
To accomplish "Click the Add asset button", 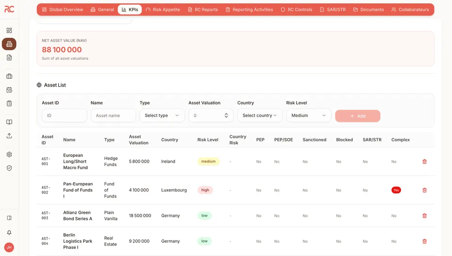I will point(357,116).
